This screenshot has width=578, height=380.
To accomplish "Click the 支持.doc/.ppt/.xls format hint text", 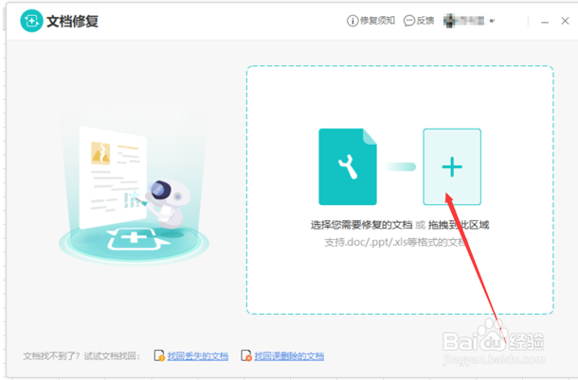I will click(x=396, y=242).
